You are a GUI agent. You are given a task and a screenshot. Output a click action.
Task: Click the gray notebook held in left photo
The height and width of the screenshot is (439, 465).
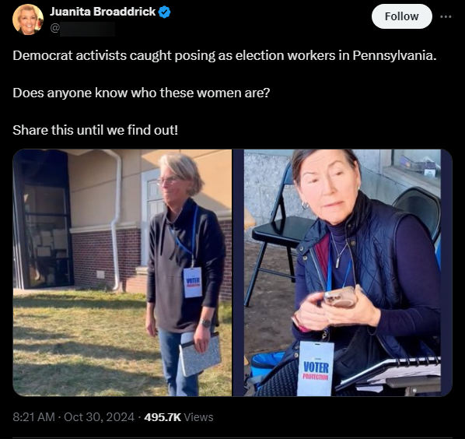(x=200, y=354)
